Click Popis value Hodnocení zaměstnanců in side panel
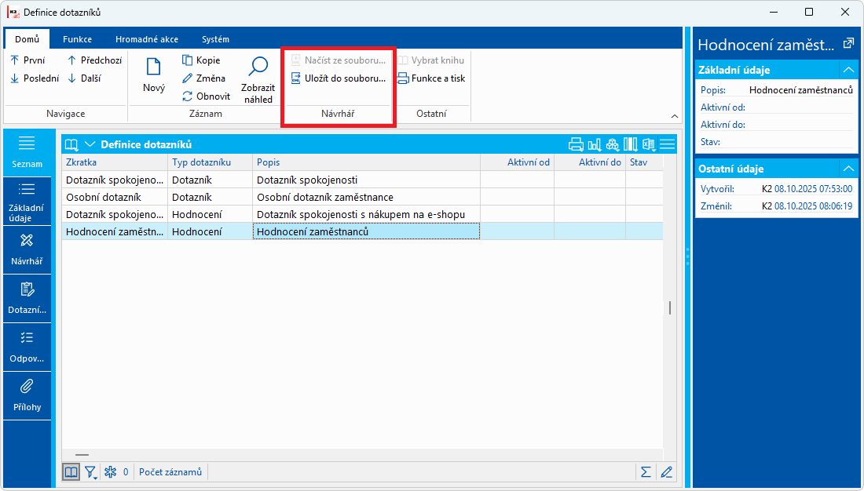Image resolution: width=864 pixels, height=491 pixels. [801, 89]
